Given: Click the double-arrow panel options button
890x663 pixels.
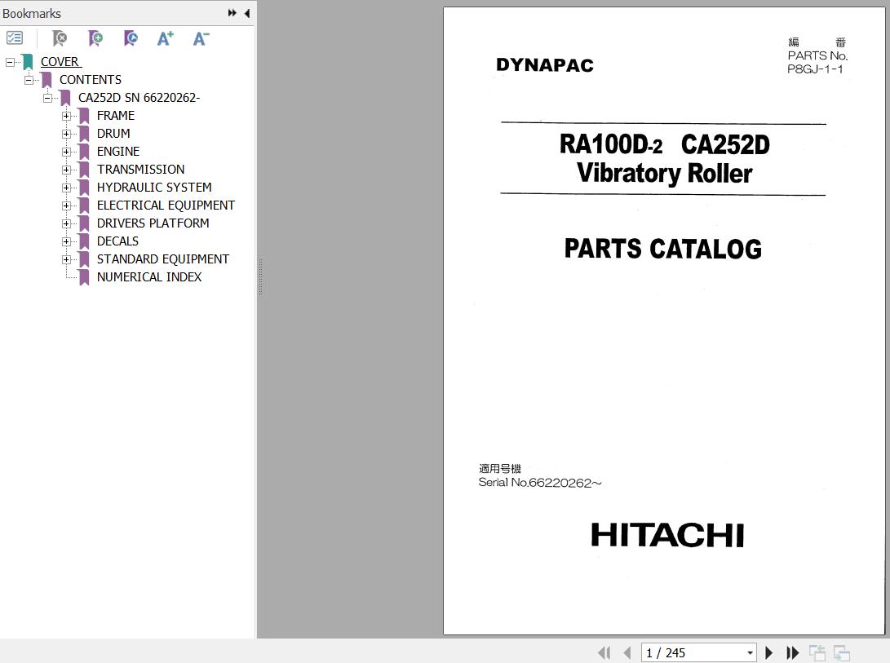Looking at the screenshot, I should (x=232, y=13).
